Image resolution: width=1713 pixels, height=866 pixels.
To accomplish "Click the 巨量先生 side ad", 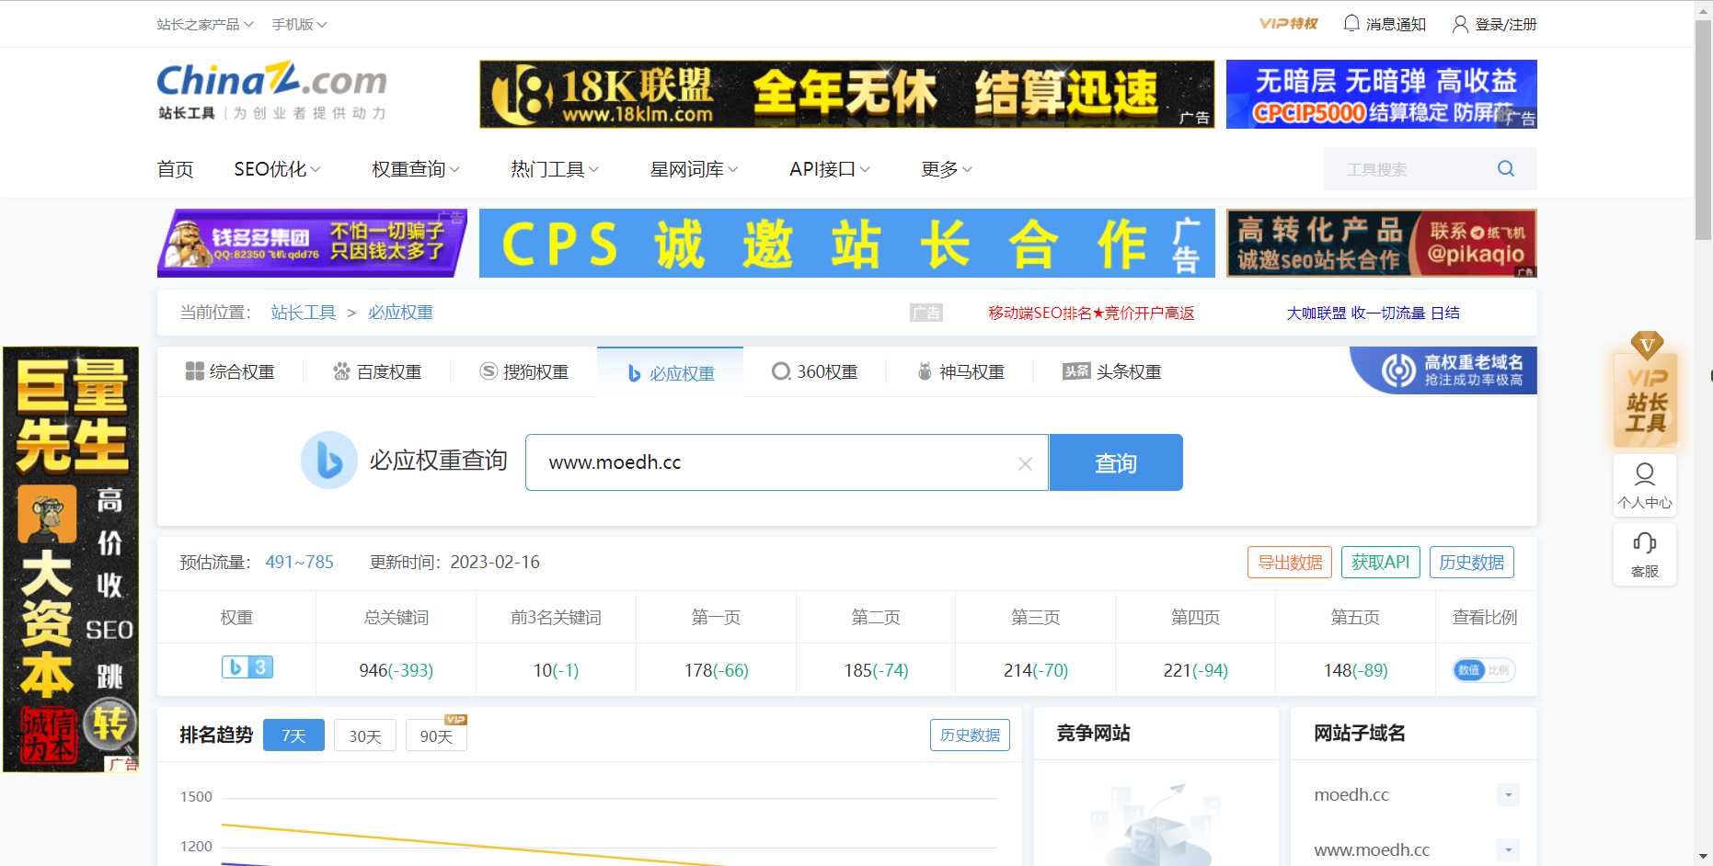I will point(71,559).
